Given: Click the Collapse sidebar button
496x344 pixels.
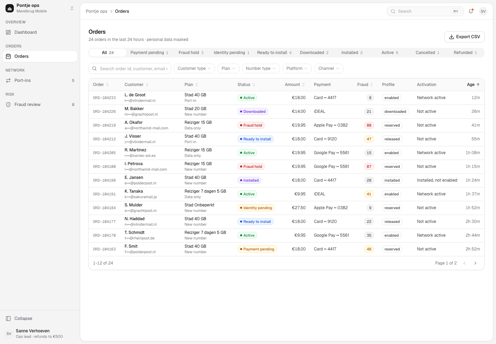Looking at the screenshot, I should (40, 319).
